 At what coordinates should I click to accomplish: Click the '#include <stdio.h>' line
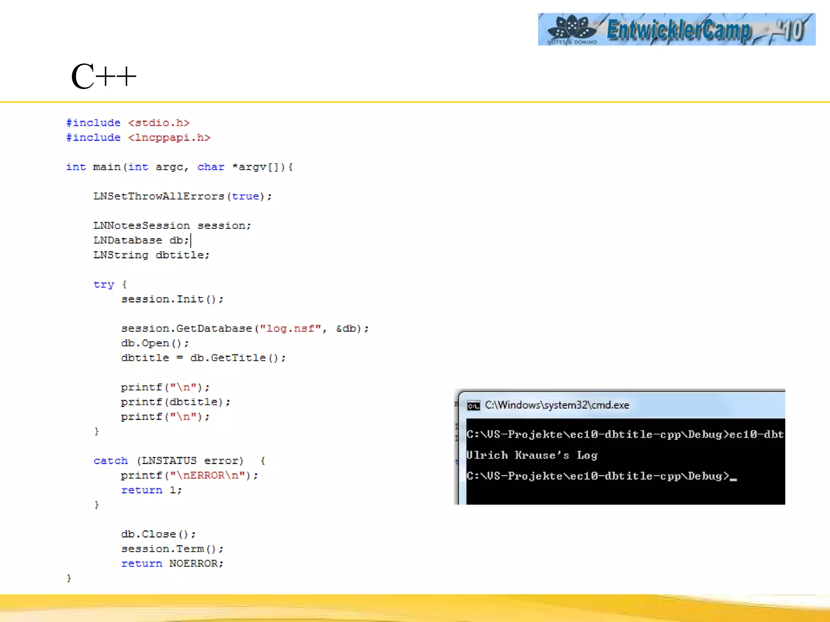point(128,123)
